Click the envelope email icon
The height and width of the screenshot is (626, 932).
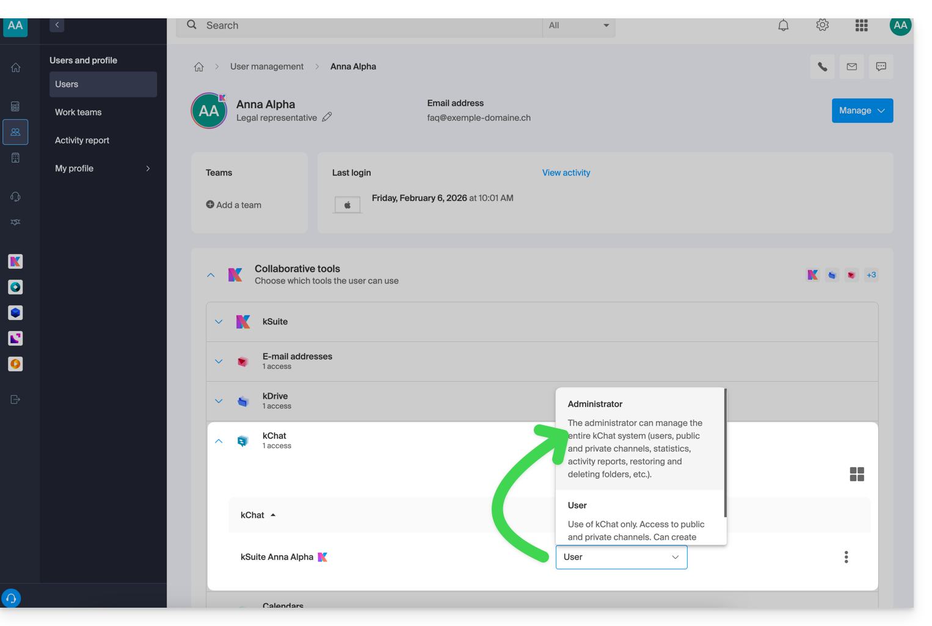click(851, 67)
